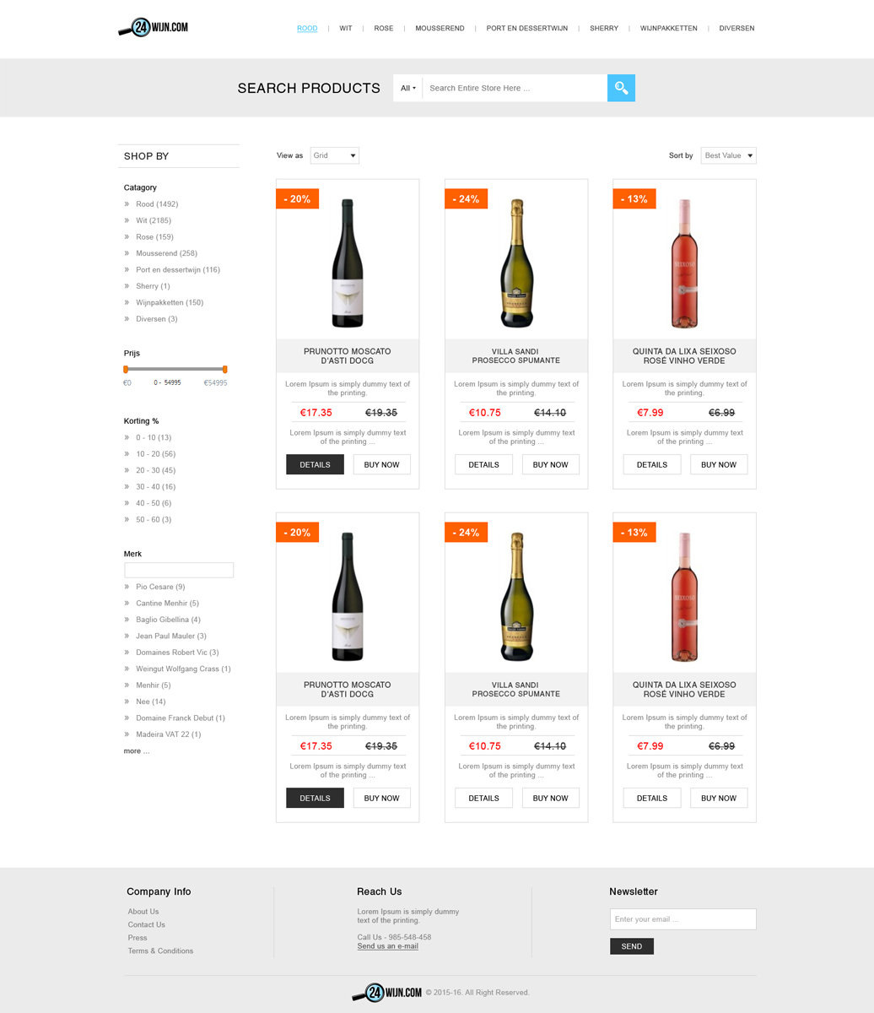Open the ROOD menu item
Image resolution: width=874 pixels, height=1013 pixels.
pos(307,29)
